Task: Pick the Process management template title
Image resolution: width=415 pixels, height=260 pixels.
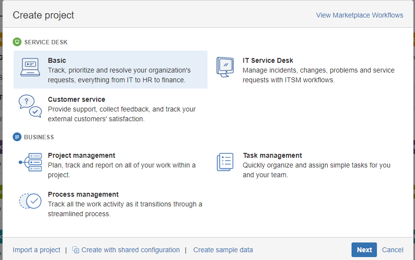Action: tap(83, 195)
